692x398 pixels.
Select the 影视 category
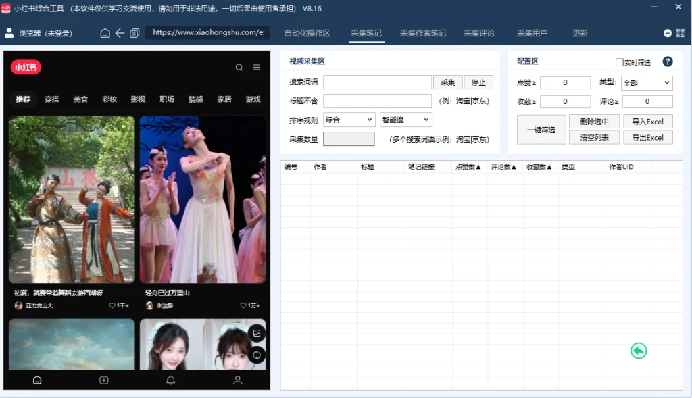(138, 99)
